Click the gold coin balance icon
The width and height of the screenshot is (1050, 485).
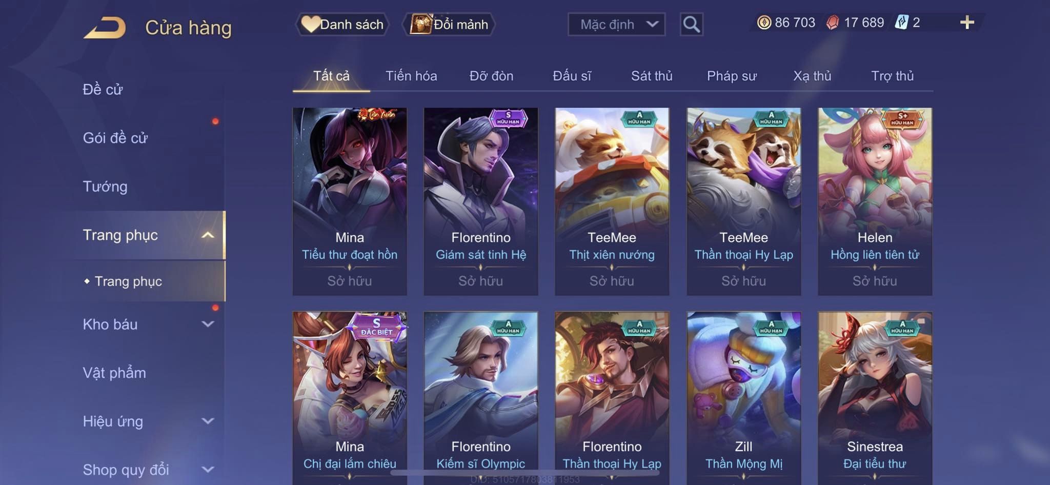764,23
